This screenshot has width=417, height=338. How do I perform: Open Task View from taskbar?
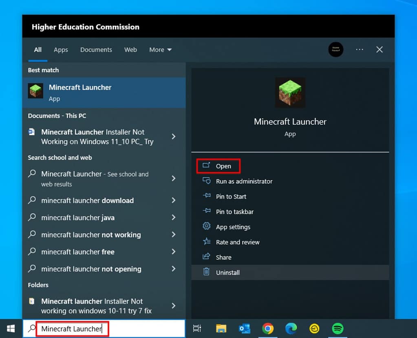(197, 329)
